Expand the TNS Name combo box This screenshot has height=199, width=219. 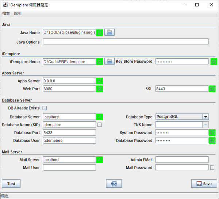pos(205,125)
